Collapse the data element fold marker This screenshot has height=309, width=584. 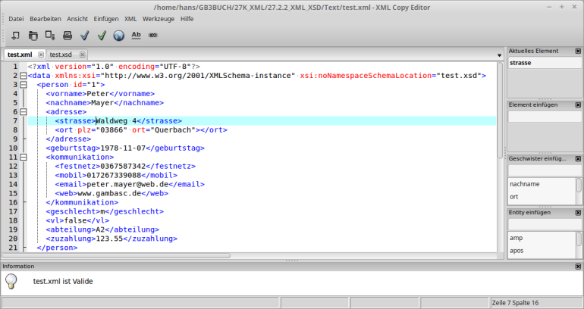coord(23,76)
